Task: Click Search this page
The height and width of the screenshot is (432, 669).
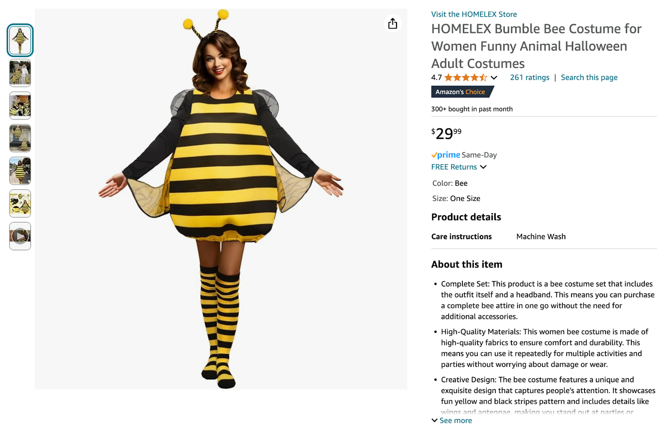Action: 589,77
